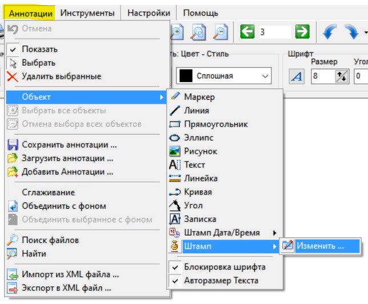
Task: Click the green next page arrow
Action: pos(303,32)
